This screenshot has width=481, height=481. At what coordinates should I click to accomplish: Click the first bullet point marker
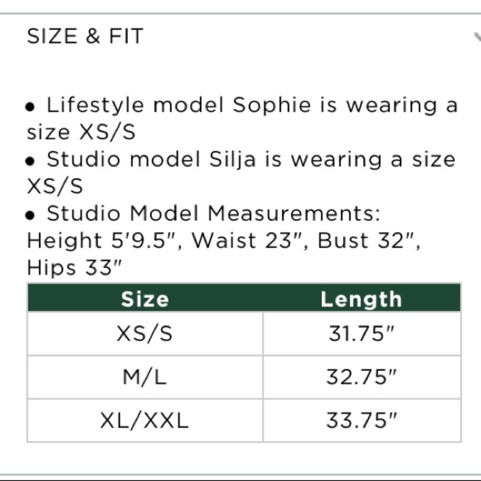click(x=30, y=107)
